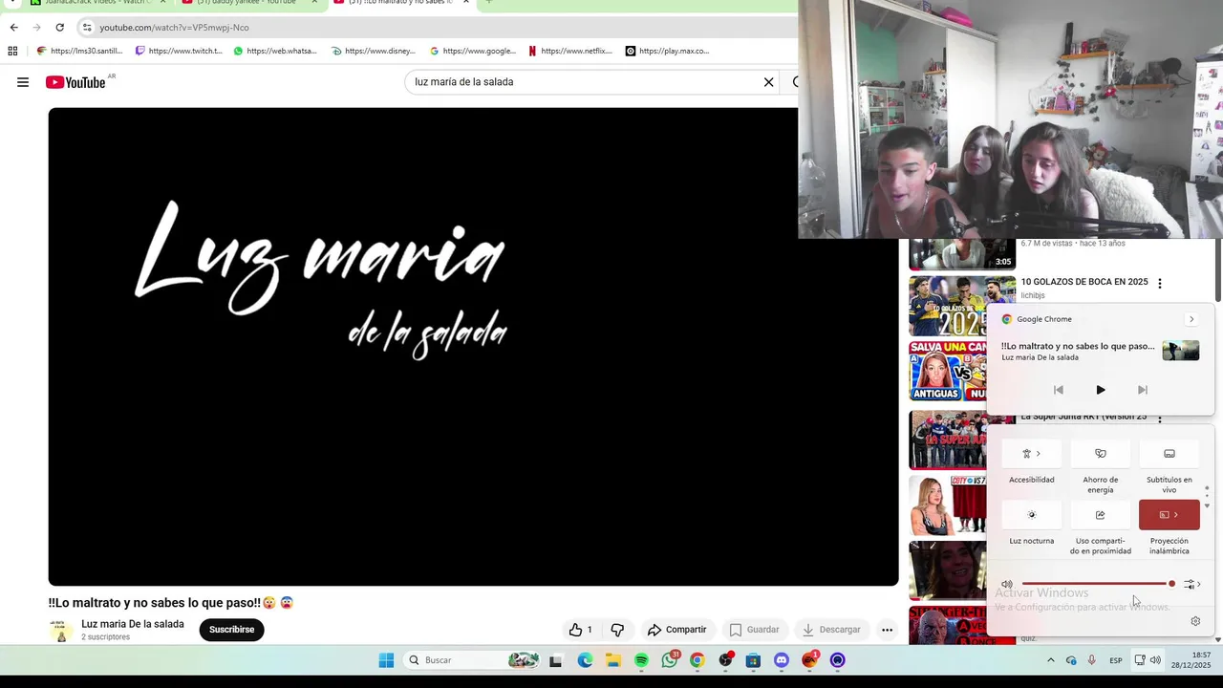Open the EA app from the taskbar
The height and width of the screenshot is (688, 1223).
pyautogui.click(x=810, y=660)
